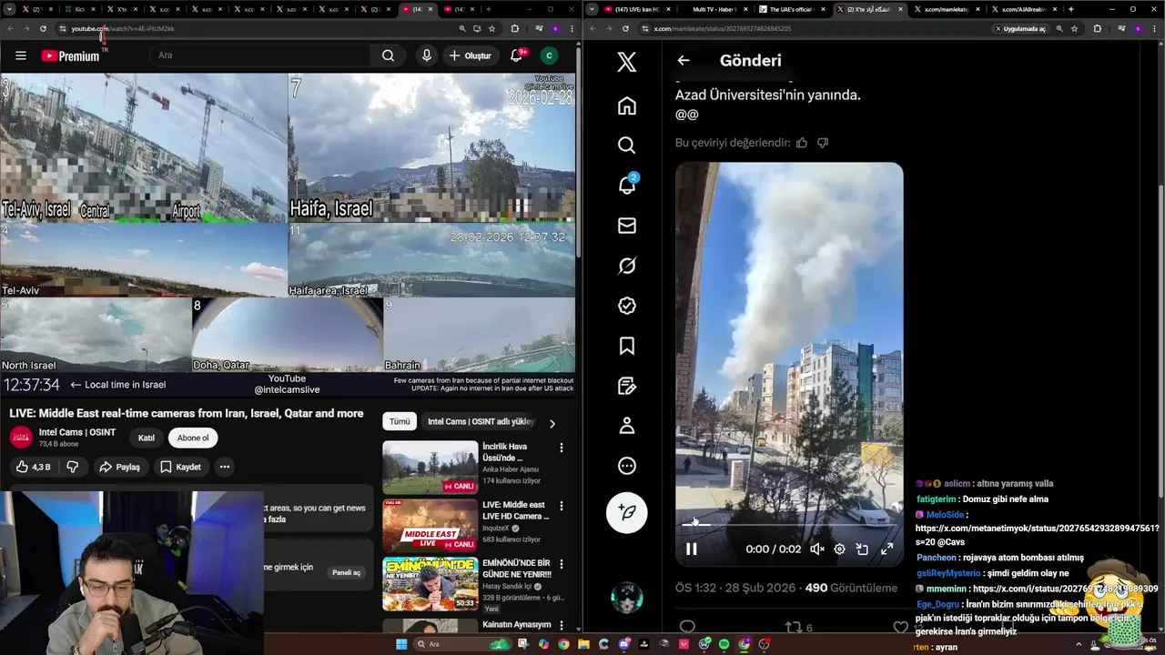Select 'Intel Cams | OSINT adlı yükley' chip
The image size is (1165, 655).
coord(481,421)
